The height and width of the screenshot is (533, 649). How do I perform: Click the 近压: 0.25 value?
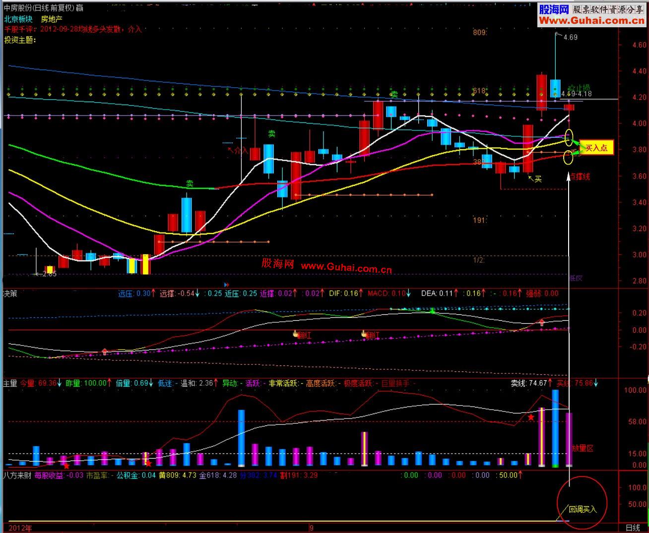tap(241, 293)
